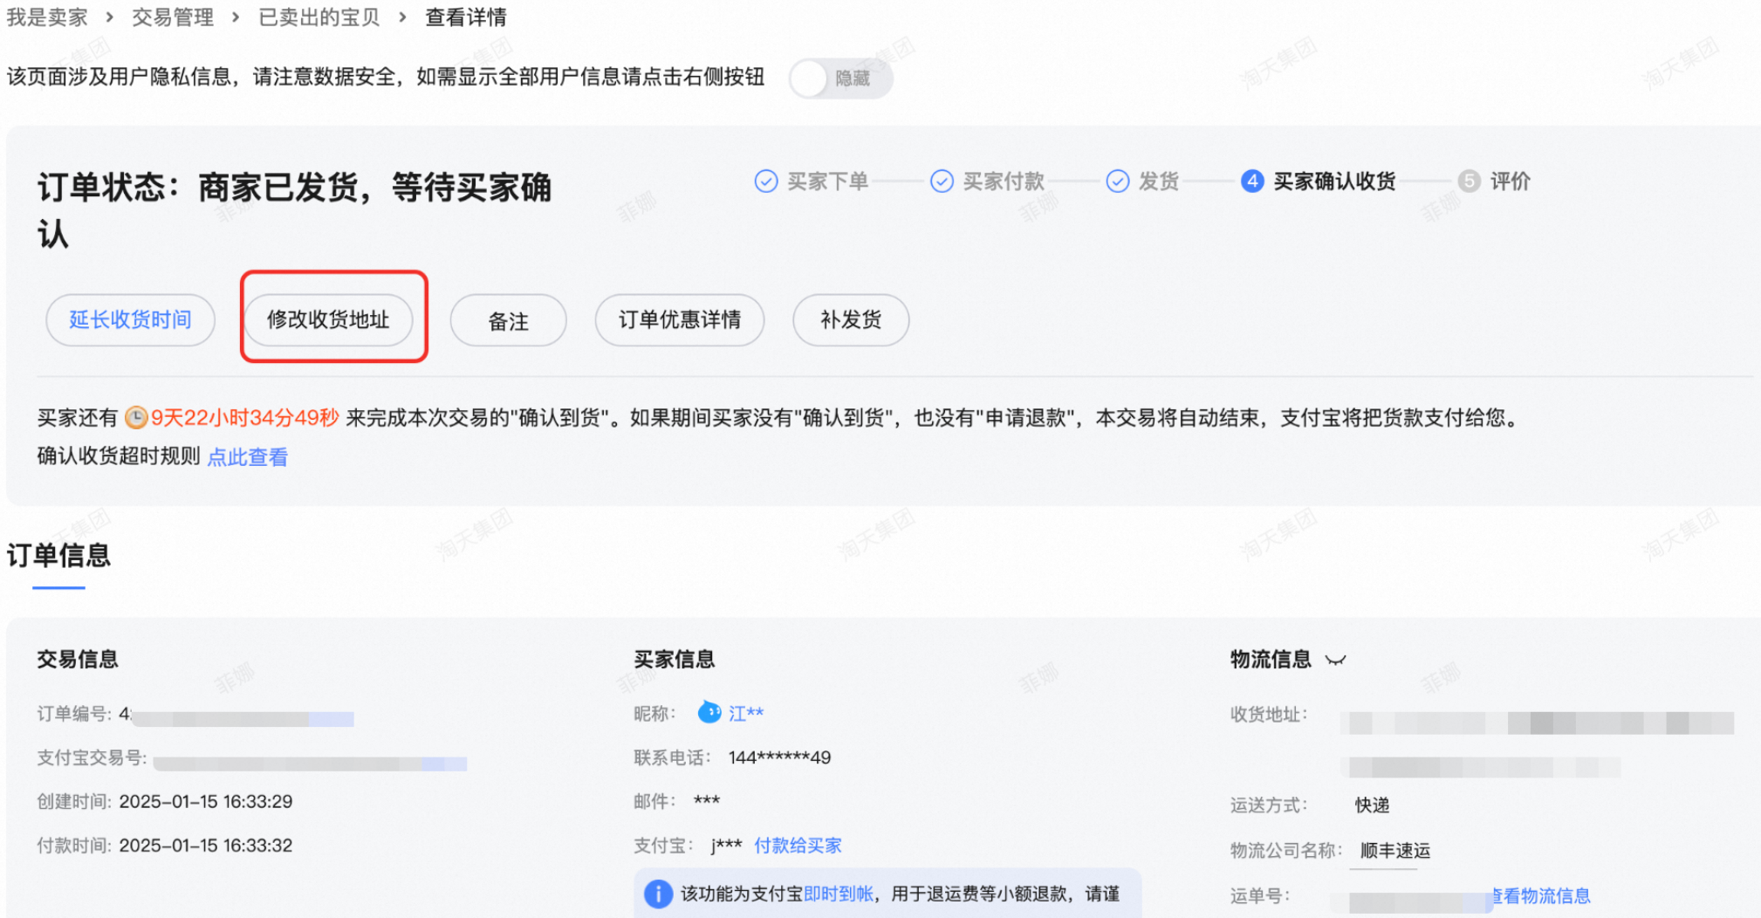Navigate to 交易管理 in the breadcrumb
The image size is (1761, 918).
(x=173, y=17)
